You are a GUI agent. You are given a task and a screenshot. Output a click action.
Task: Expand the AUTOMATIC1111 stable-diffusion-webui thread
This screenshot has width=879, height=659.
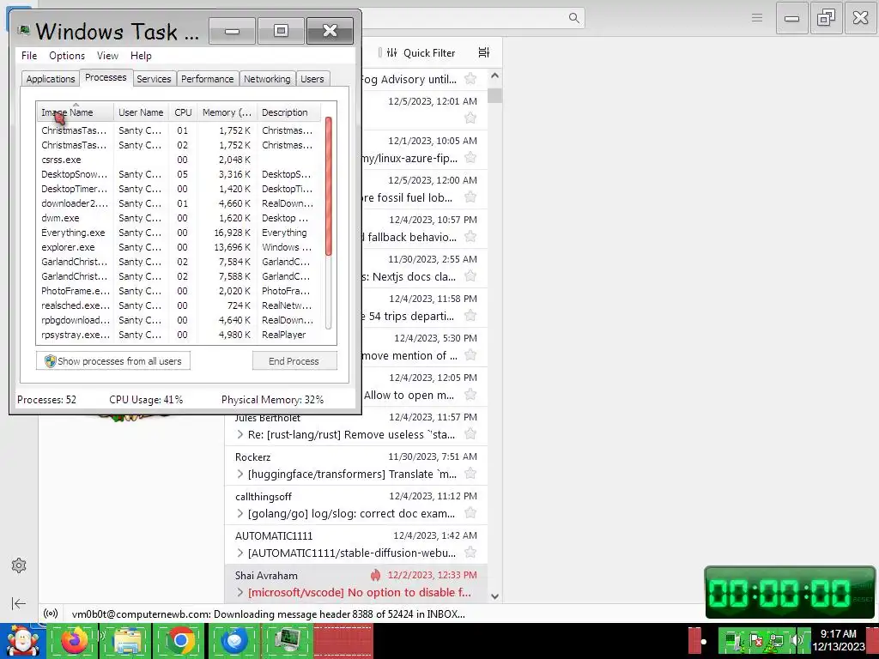[240, 553]
